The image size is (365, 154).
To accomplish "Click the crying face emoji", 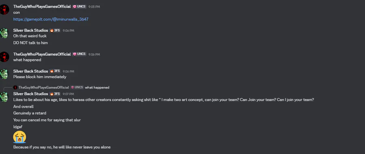I will (x=19, y=137).
